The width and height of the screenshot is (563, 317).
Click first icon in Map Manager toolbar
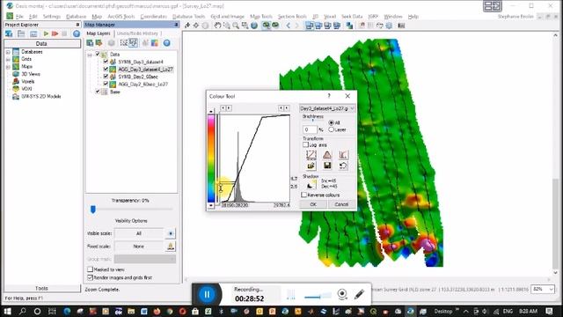pos(90,43)
